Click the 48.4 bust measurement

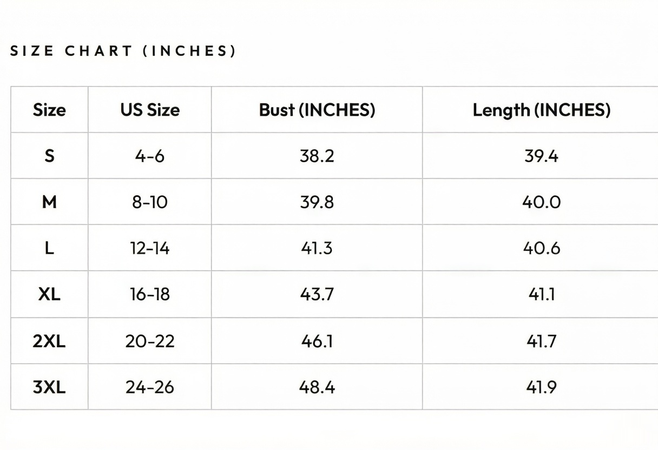pos(317,387)
